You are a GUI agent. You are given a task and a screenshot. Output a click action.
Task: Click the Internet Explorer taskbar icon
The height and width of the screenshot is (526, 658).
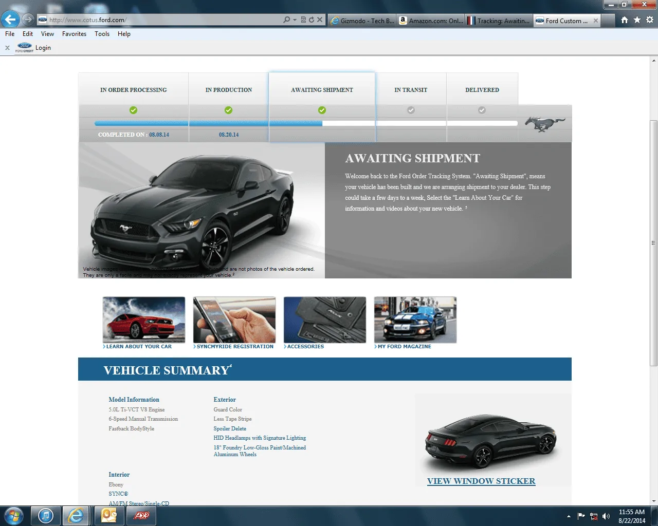[x=76, y=516]
